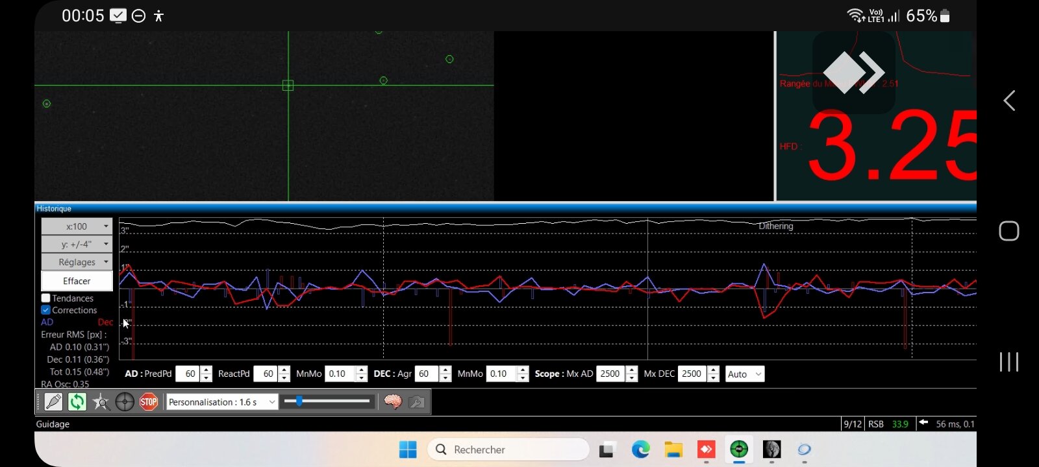
Task: Open the Windows Start menu
Action: coord(408,449)
